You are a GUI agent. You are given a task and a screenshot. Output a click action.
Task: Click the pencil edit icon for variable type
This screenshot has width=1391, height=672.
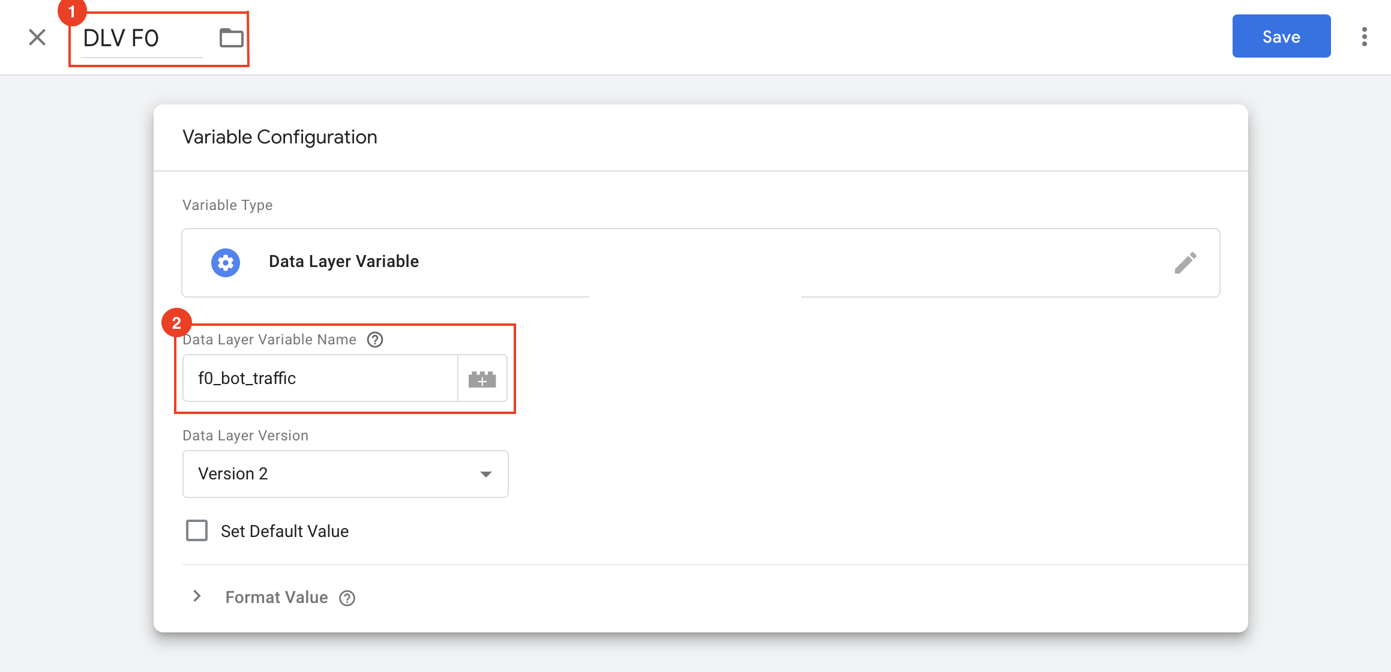1185,263
